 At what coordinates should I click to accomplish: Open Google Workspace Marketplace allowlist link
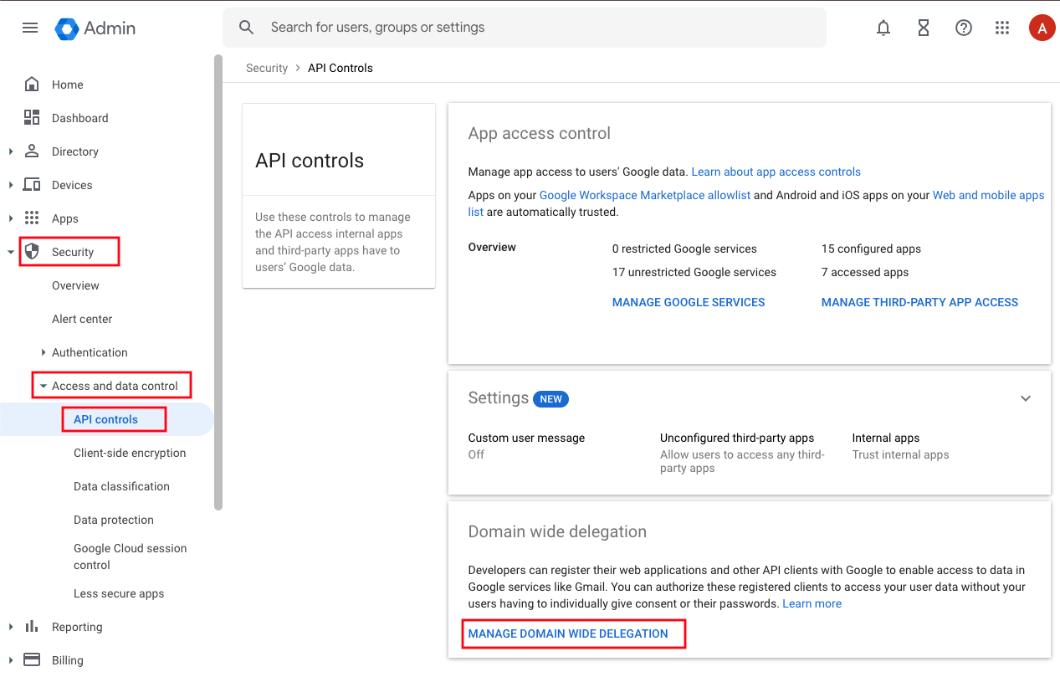tap(645, 195)
